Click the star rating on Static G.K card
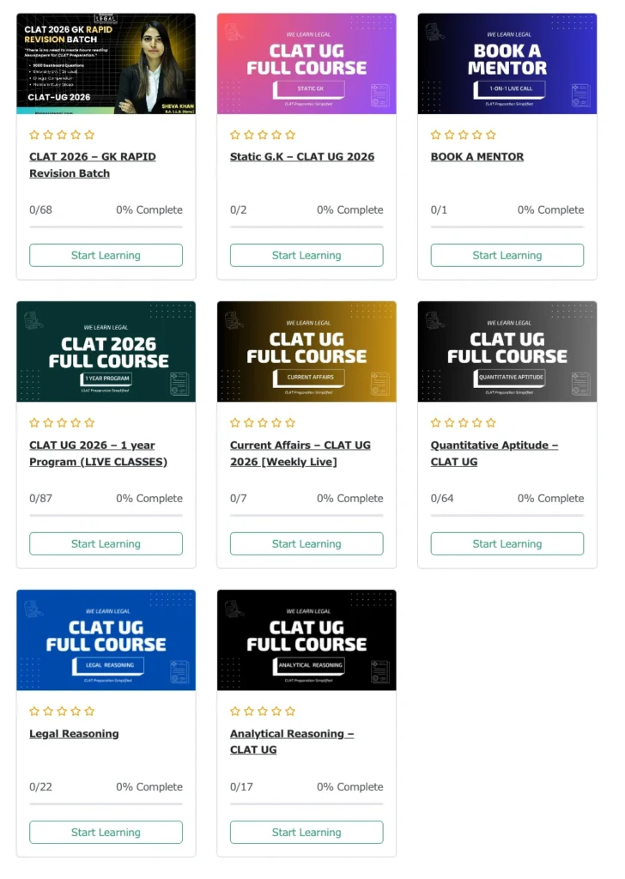Screen dimensions: 625x879 pos(263,135)
